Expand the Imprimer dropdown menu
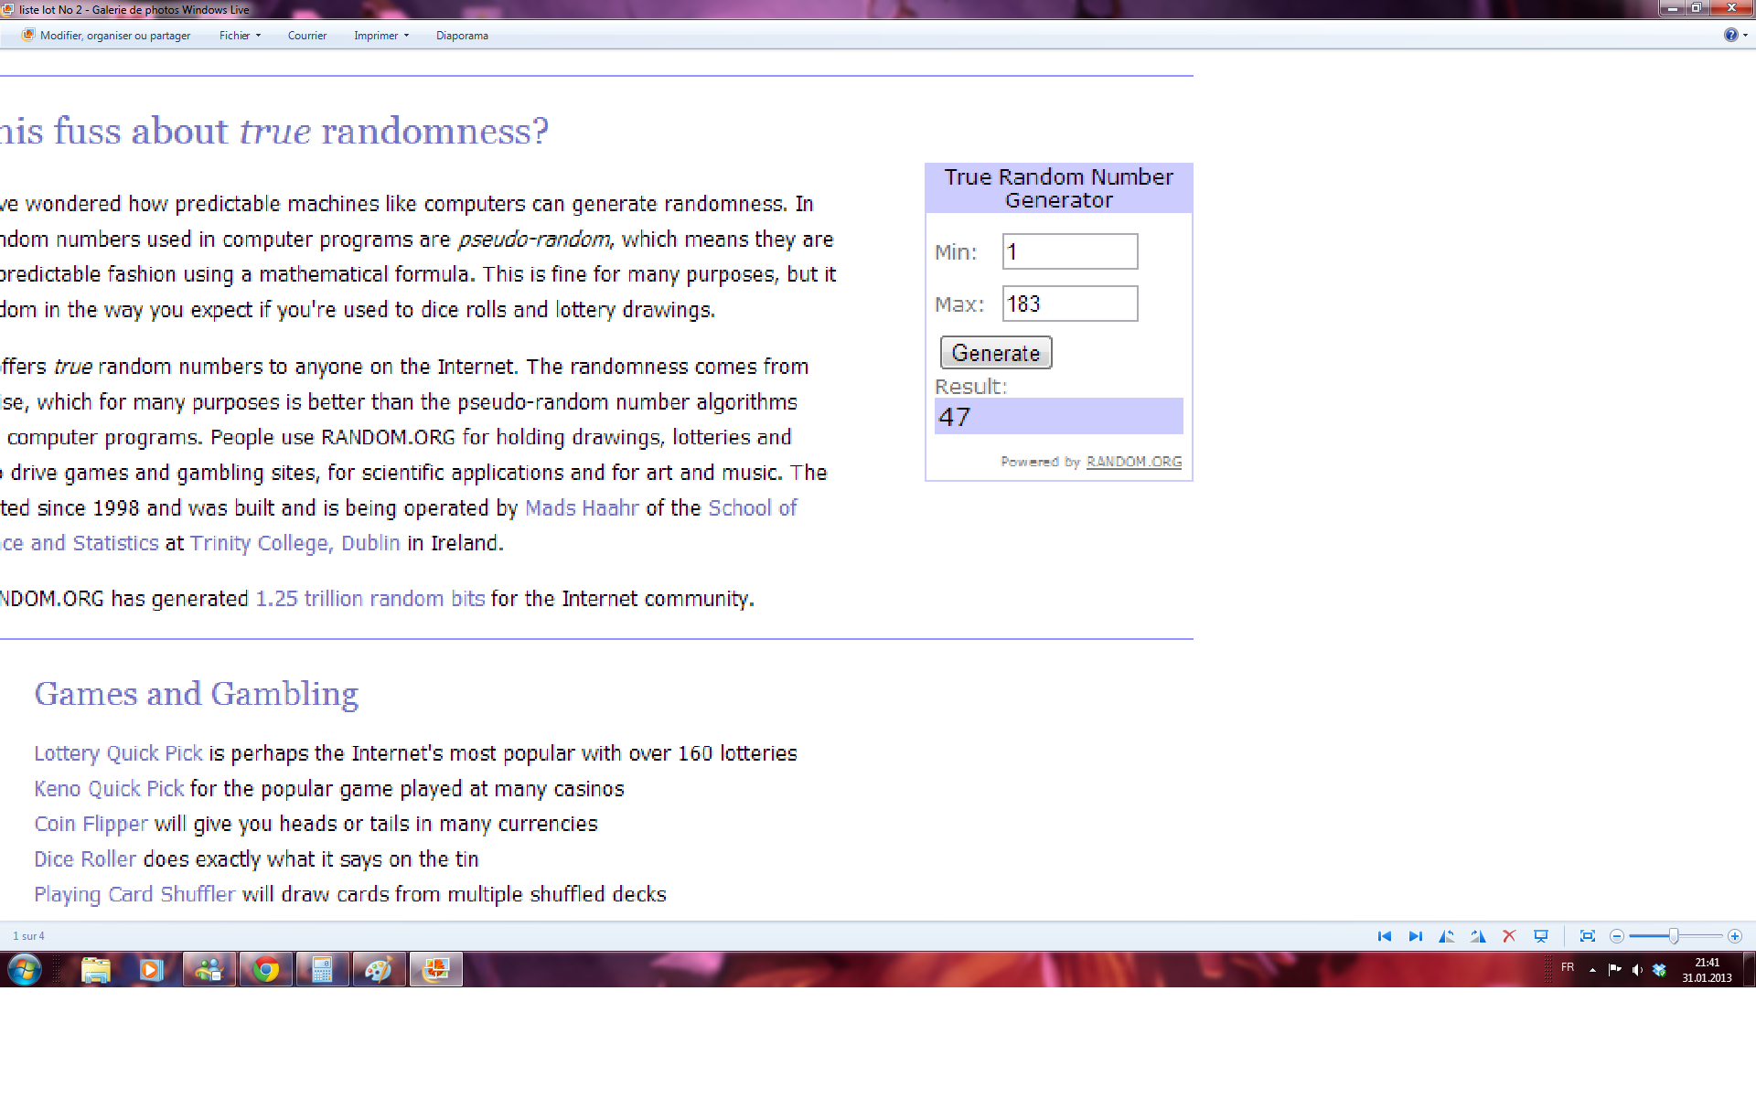Viewport: 1756px width, 1119px height. tap(381, 36)
